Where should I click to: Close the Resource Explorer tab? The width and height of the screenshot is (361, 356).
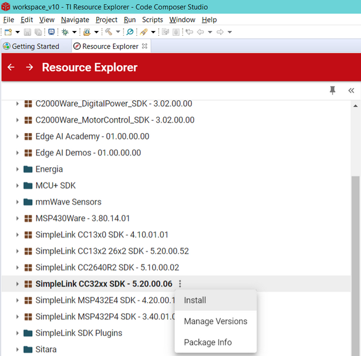144,46
